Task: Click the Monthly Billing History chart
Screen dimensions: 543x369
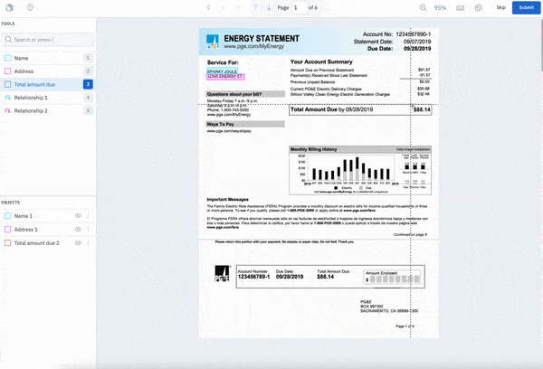Action: (360, 171)
